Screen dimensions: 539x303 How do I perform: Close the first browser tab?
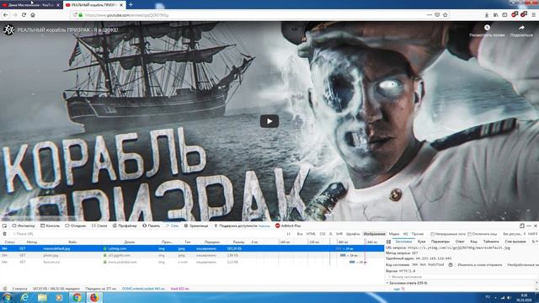tap(58, 5)
